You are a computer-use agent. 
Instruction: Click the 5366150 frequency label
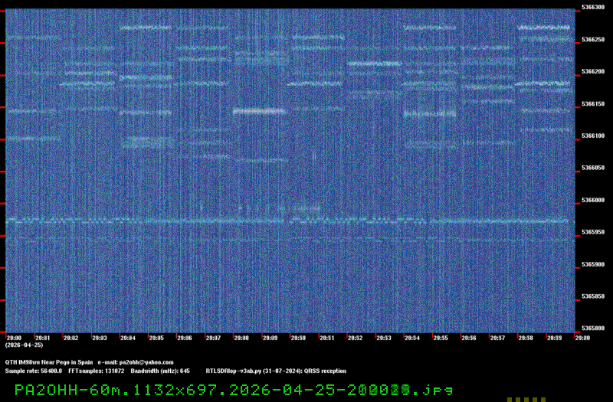click(x=593, y=104)
